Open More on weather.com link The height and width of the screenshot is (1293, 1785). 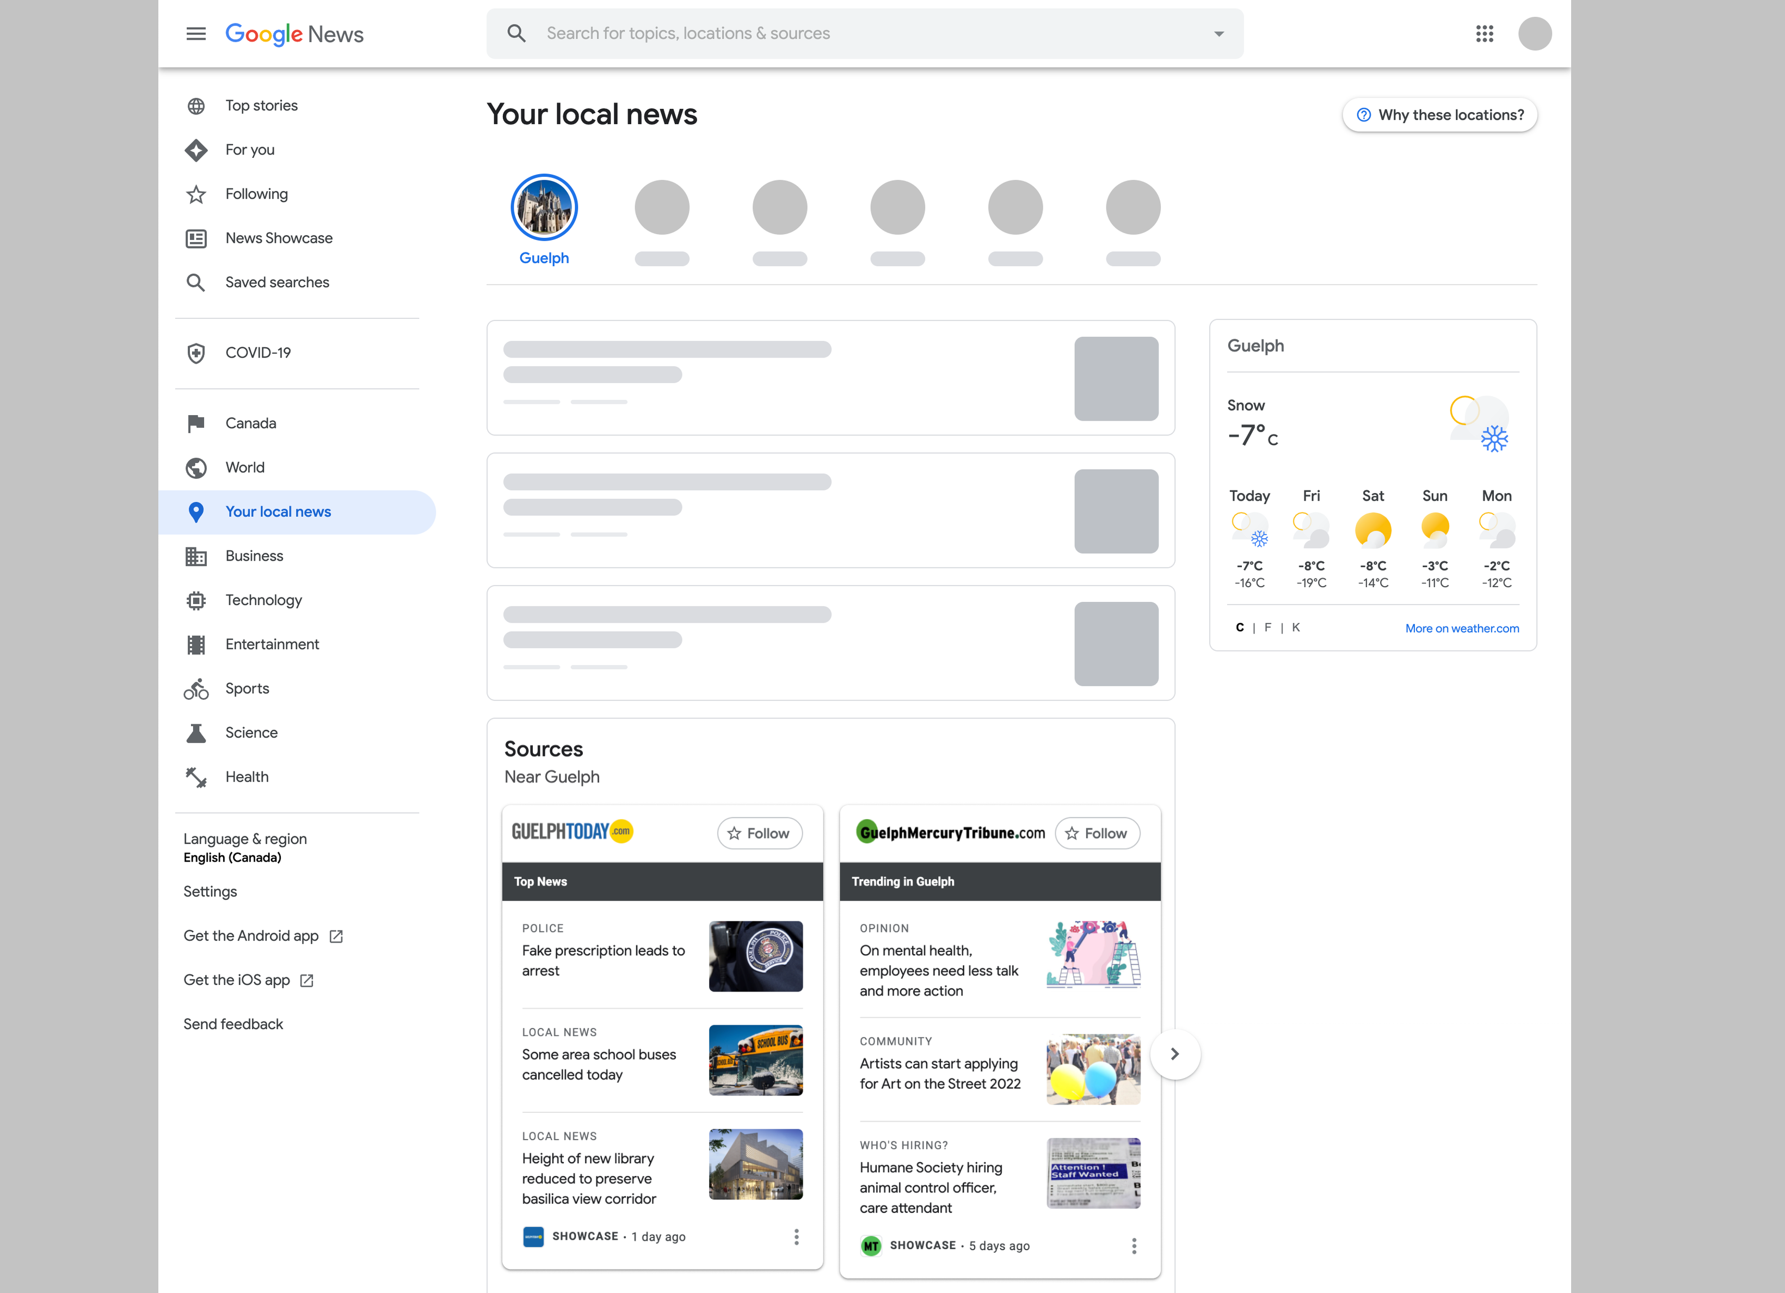pos(1462,628)
